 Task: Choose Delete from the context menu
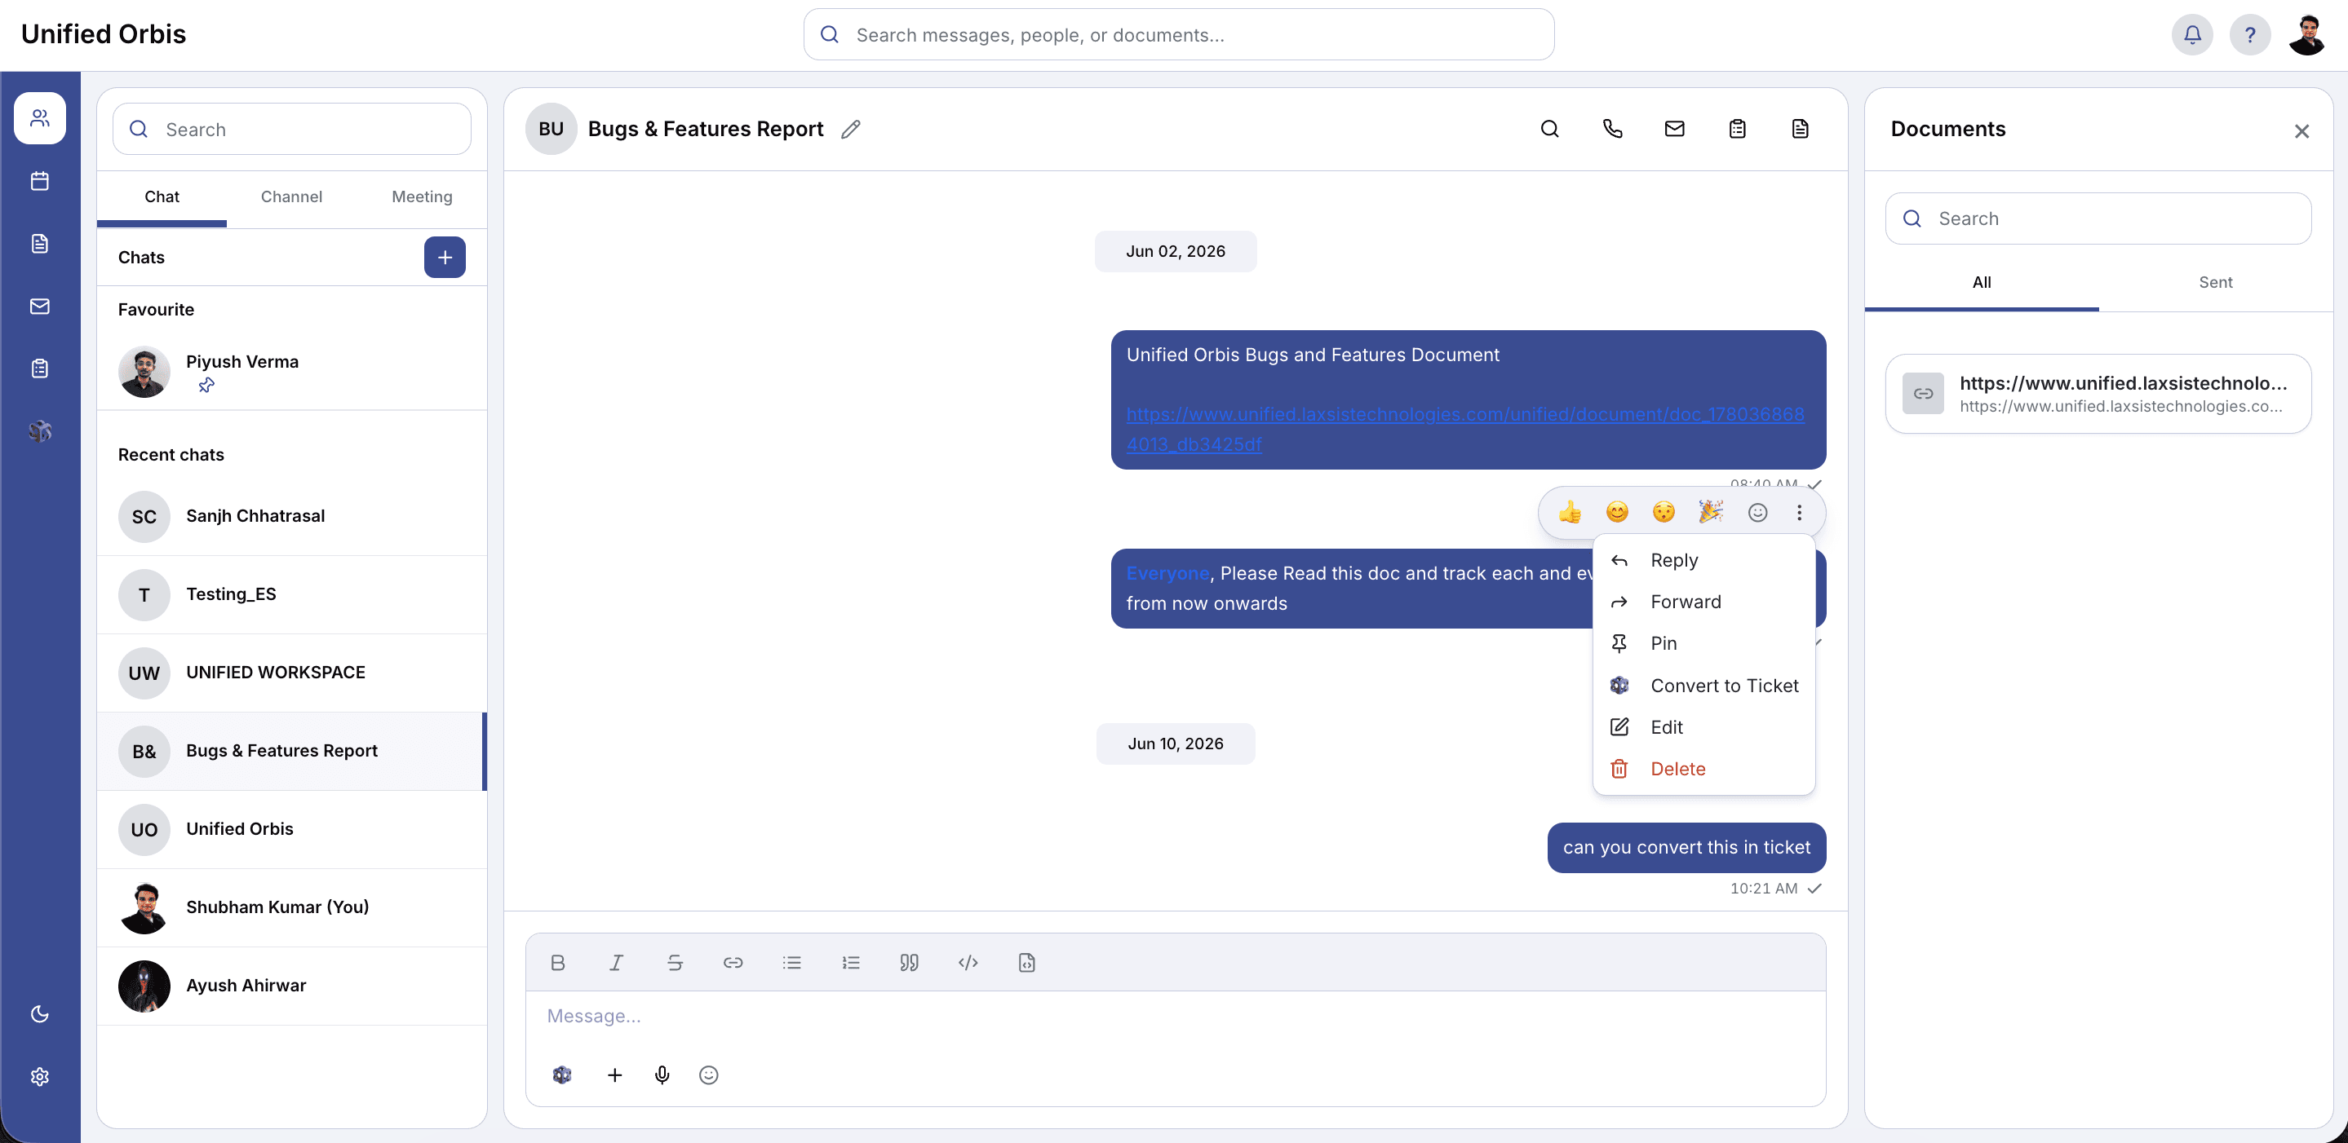click(x=1703, y=769)
